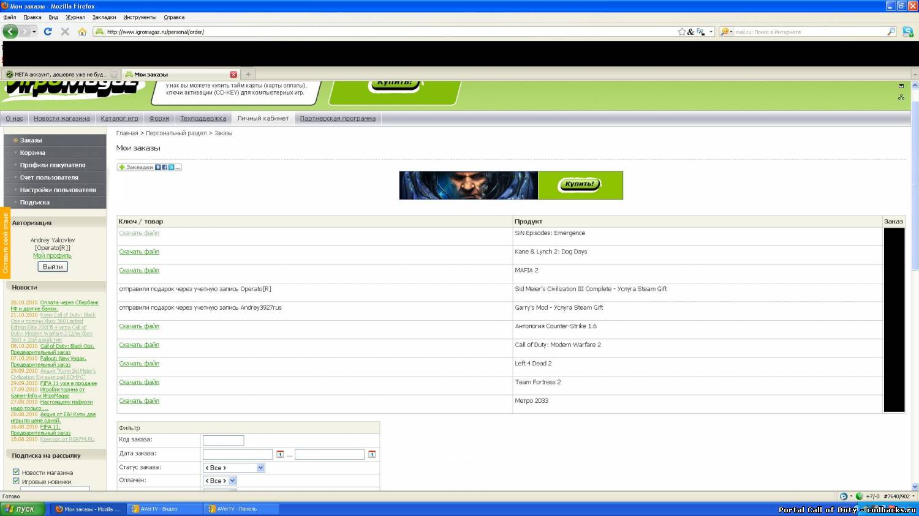919x516 pixels.
Task: Open the Мой профиль link
Action: point(52,256)
